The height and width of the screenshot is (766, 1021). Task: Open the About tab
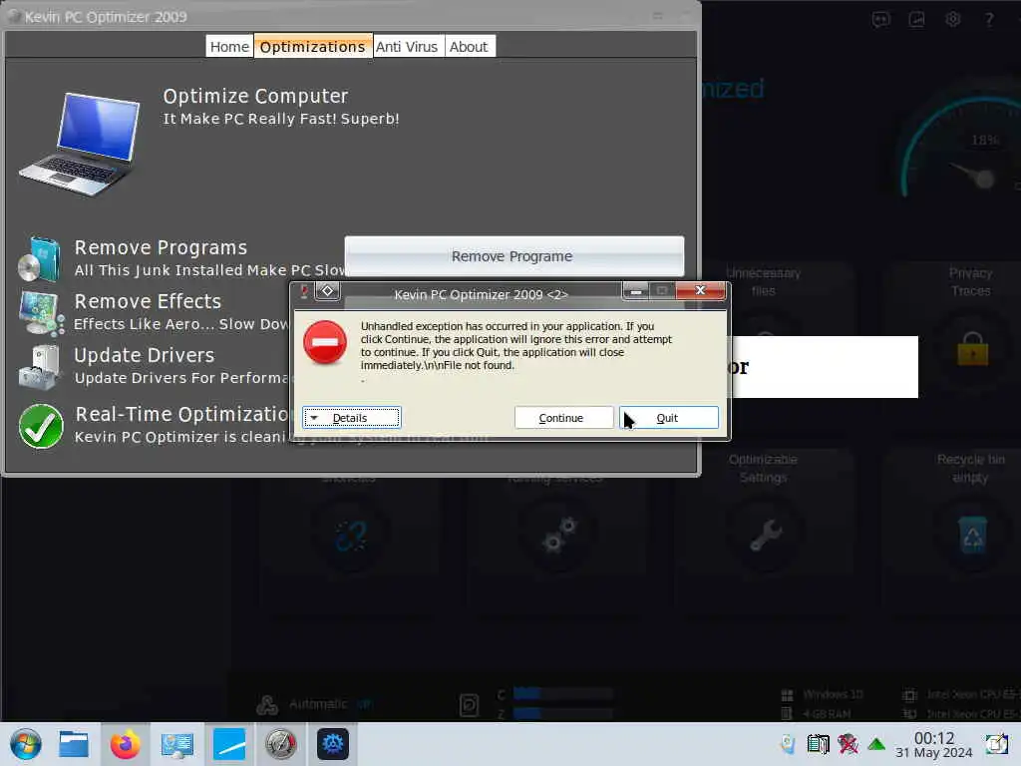pos(469,46)
